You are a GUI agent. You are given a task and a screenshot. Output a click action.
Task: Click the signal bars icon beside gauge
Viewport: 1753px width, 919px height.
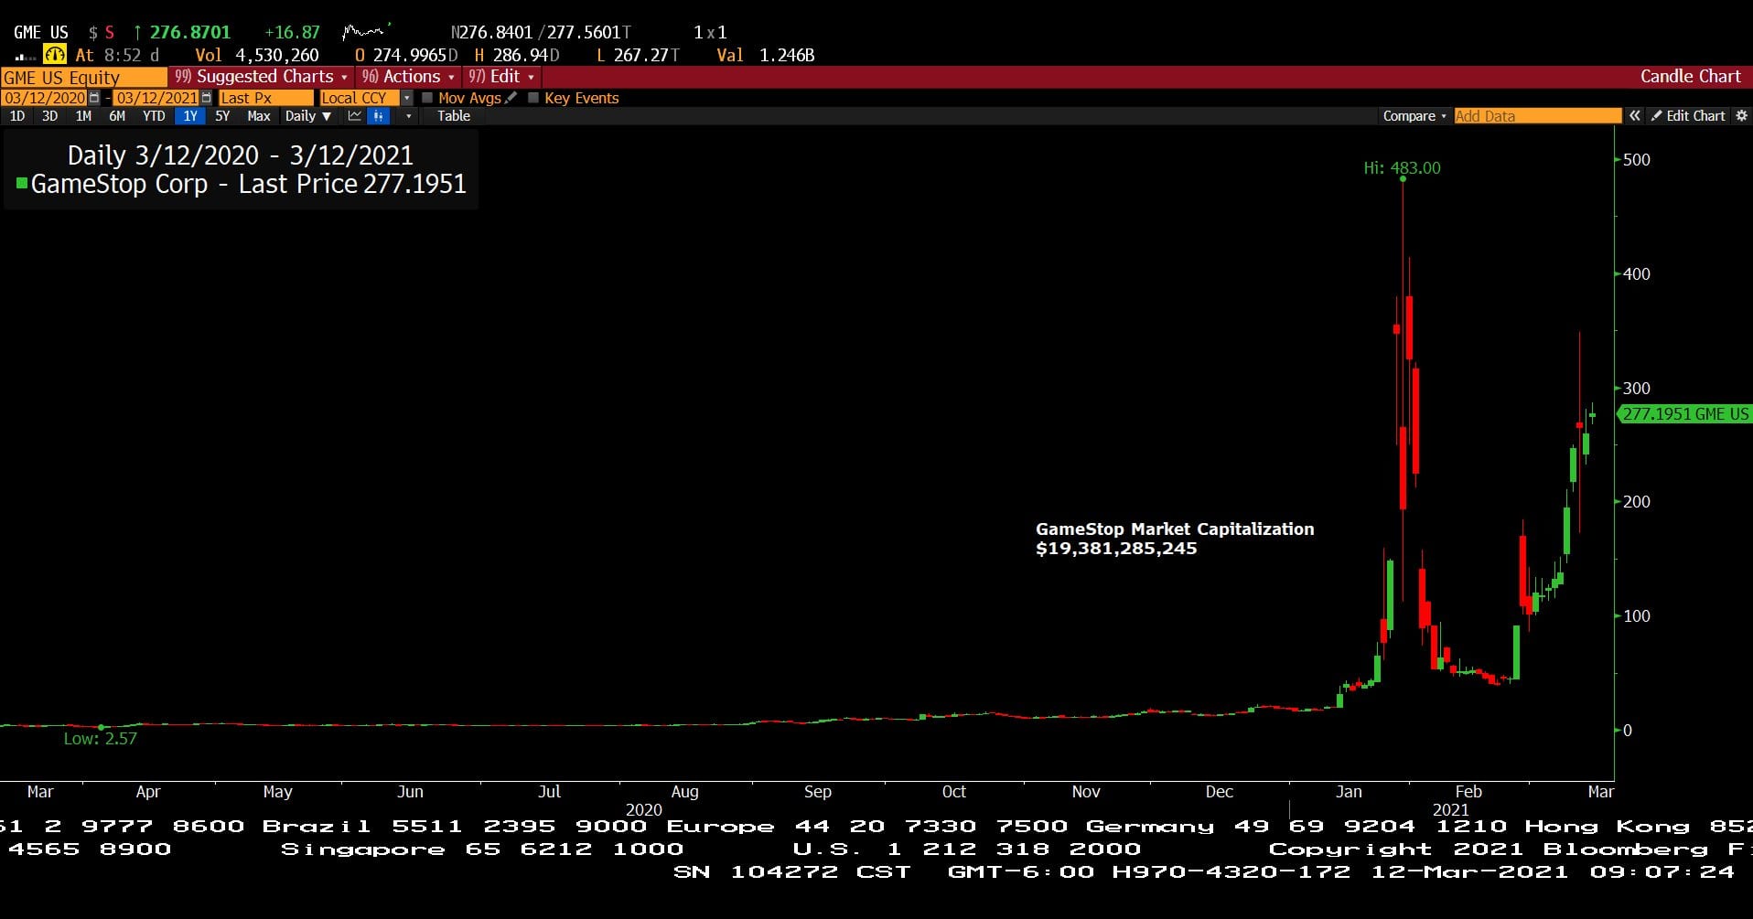pyautogui.click(x=26, y=57)
